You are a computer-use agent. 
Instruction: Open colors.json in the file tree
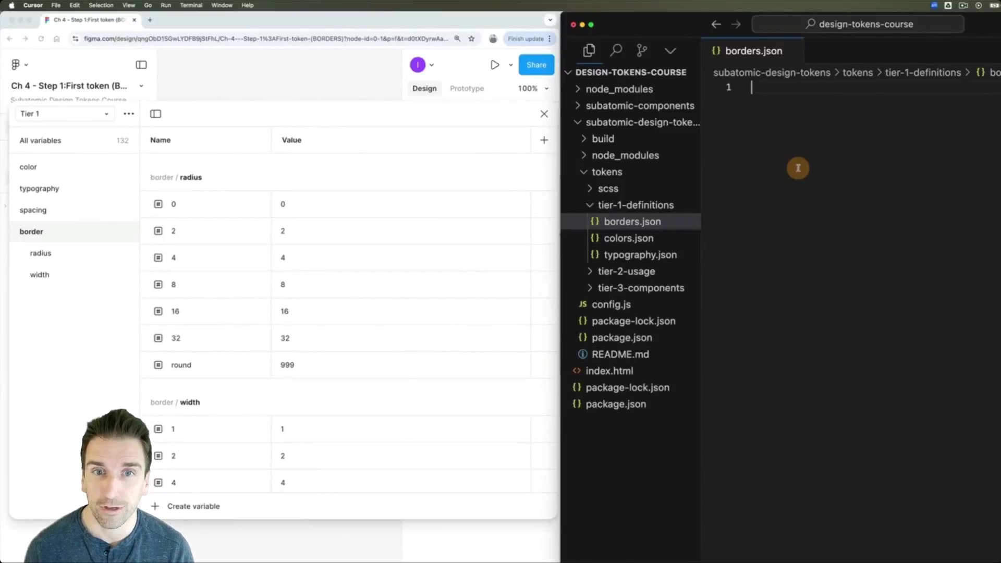(x=628, y=238)
